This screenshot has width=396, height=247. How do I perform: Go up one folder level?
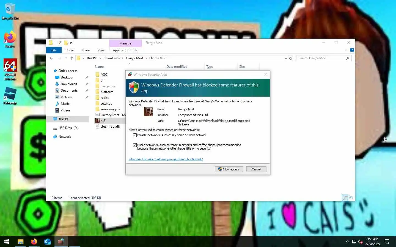[72, 58]
